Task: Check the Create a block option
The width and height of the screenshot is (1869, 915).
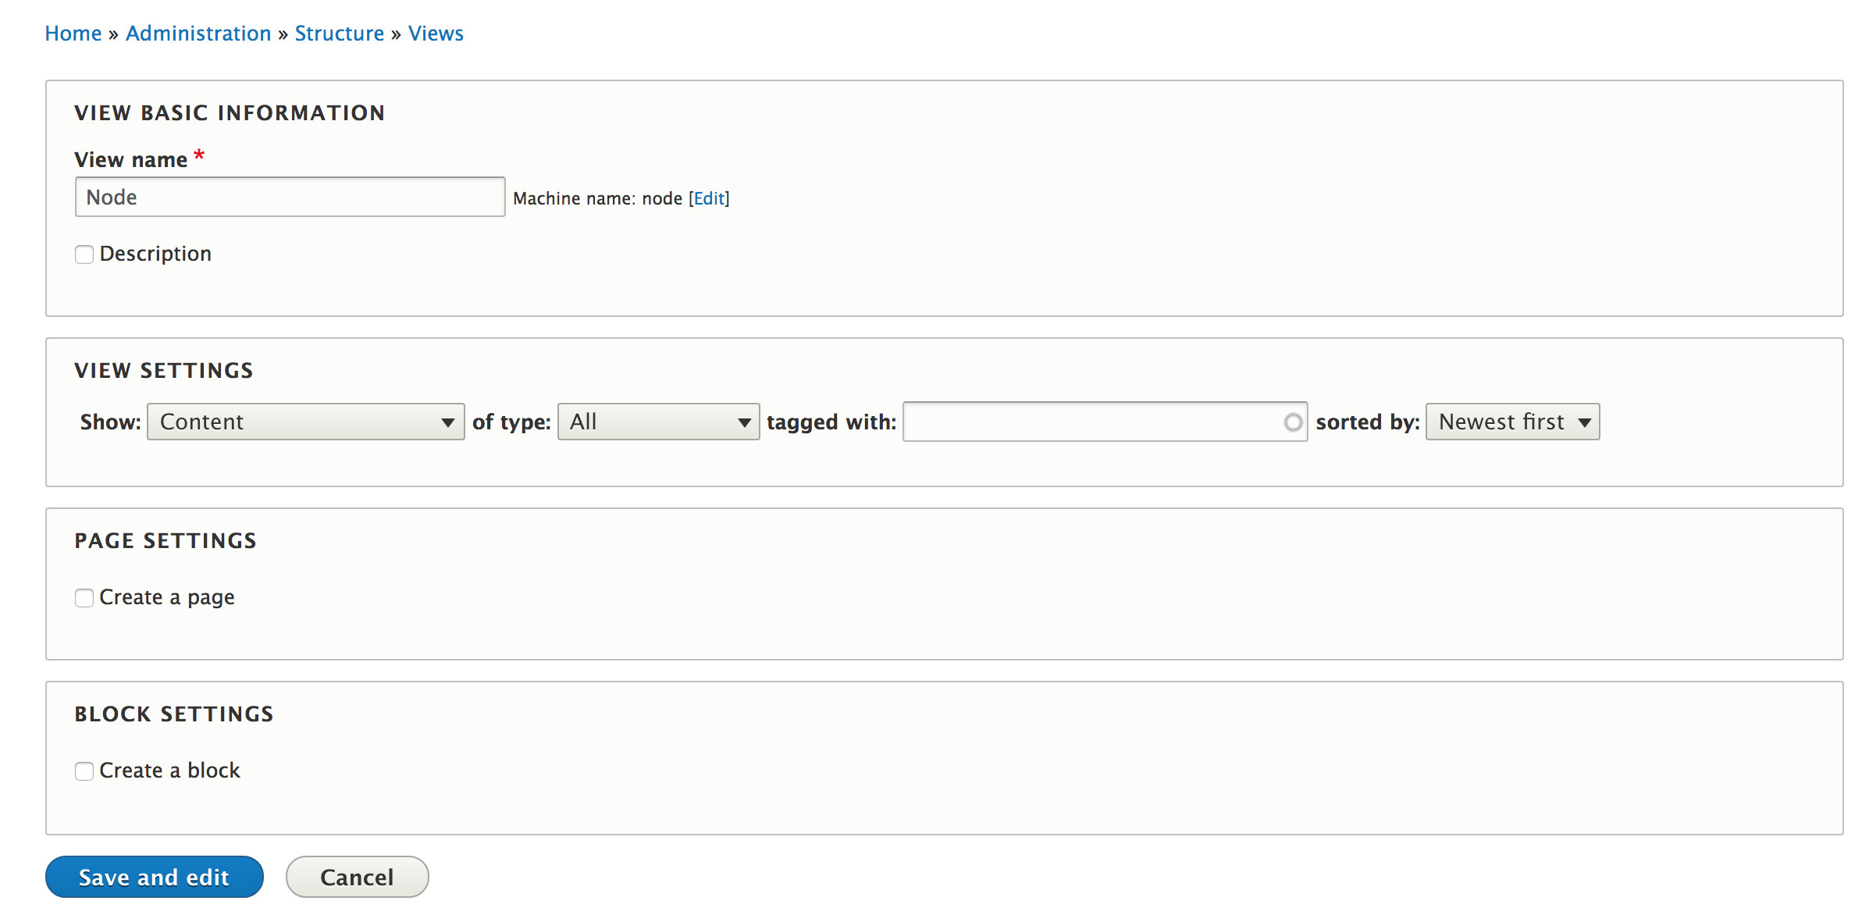Action: [84, 771]
